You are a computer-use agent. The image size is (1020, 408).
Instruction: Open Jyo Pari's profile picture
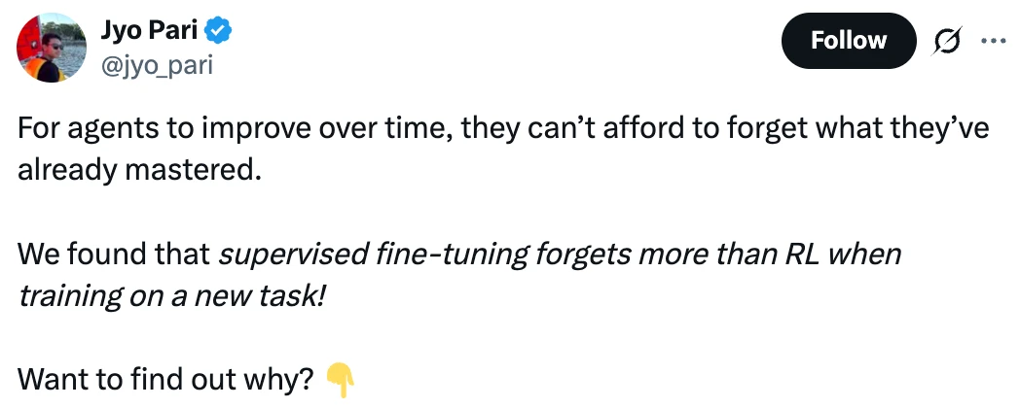click(53, 48)
